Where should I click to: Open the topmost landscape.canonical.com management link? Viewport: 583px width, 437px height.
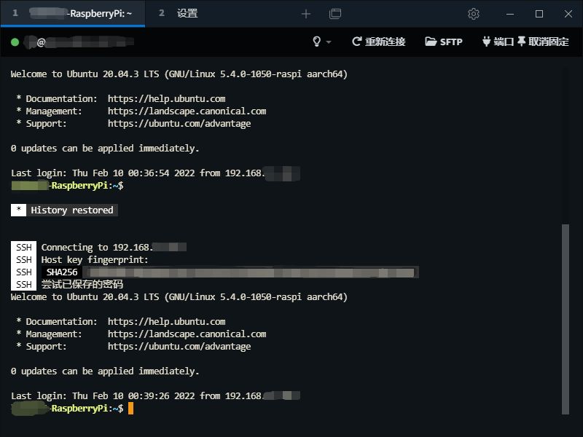click(x=187, y=111)
